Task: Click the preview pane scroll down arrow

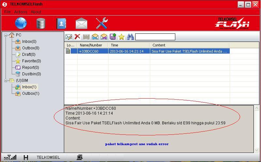Action: click(x=256, y=150)
